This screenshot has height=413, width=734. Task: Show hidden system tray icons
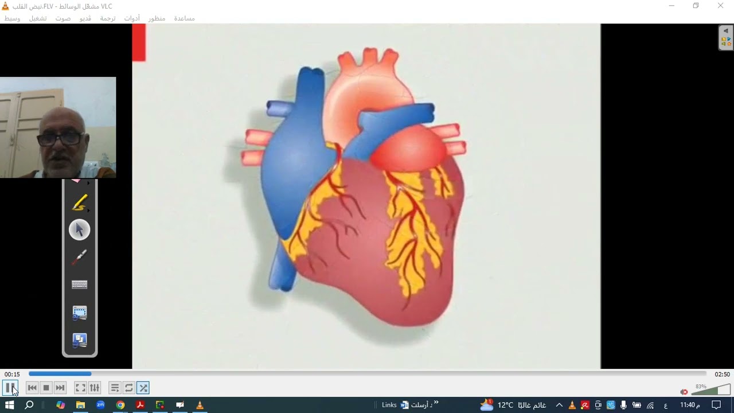point(559,405)
